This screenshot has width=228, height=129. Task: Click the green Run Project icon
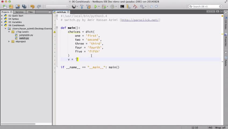95,6
